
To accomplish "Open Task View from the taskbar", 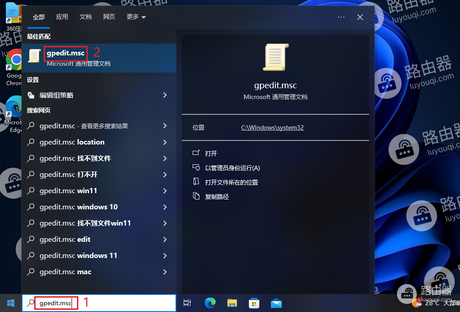I will [187, 303].
